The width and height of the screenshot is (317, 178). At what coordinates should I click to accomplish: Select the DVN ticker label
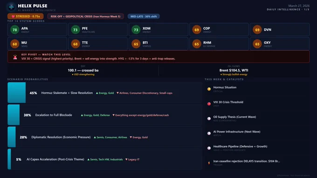point(268,30)
